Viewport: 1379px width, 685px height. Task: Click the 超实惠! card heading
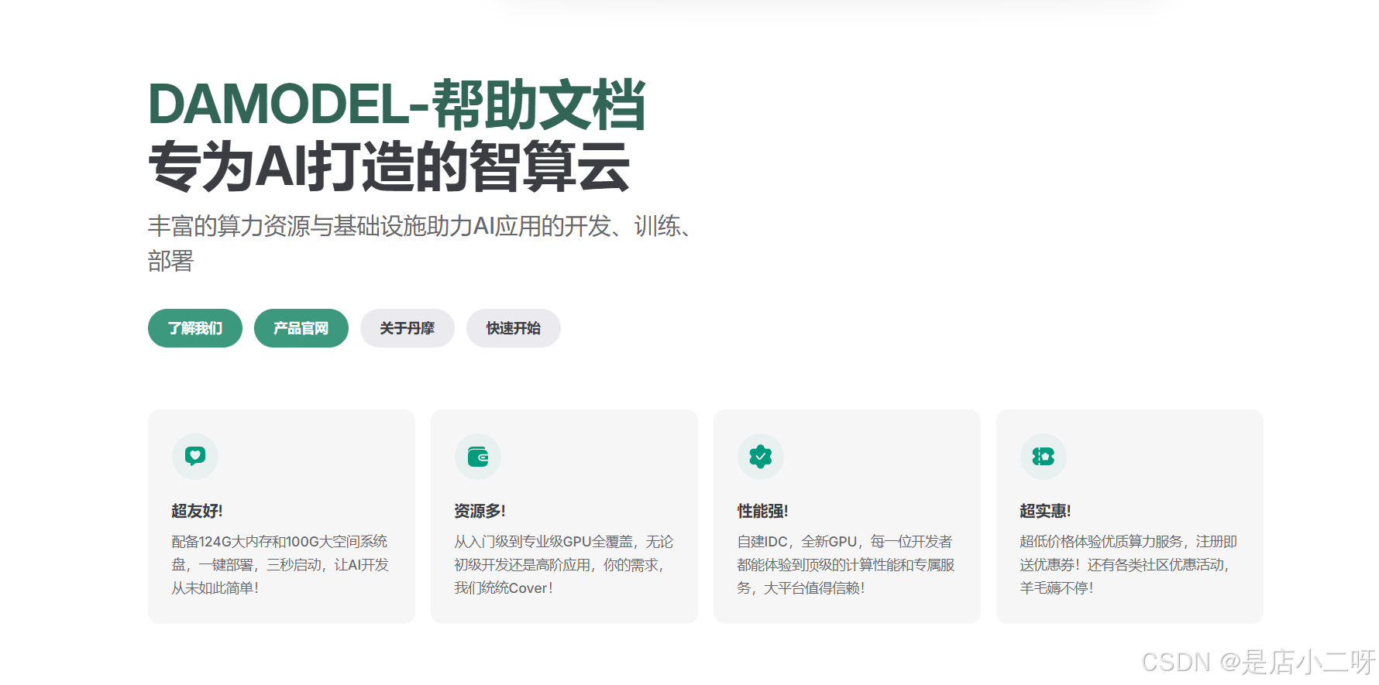point(1045,511)
